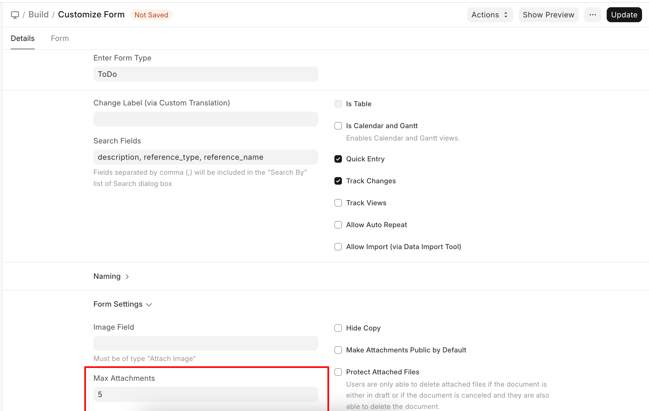649x411 pixels.
Task: Select the Details tab
Action: pyautogui.click(x=23, y=38)
